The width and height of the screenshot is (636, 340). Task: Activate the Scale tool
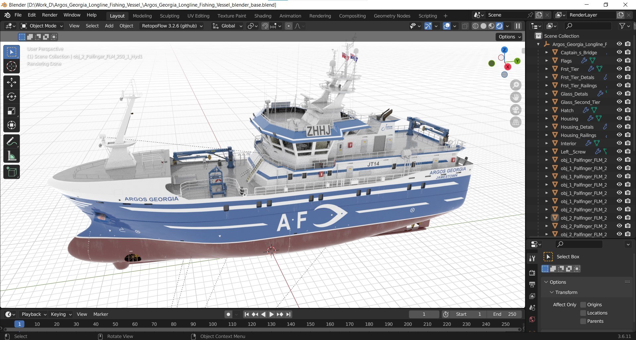pos(12,111)
